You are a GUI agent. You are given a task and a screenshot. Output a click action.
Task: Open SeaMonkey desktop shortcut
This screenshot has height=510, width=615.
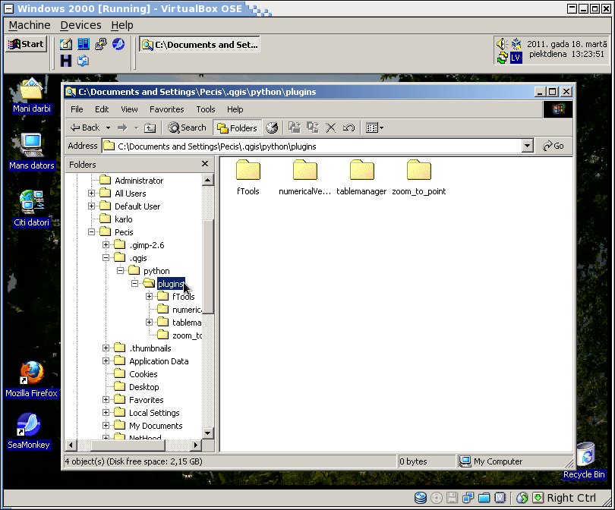point(29,431)
